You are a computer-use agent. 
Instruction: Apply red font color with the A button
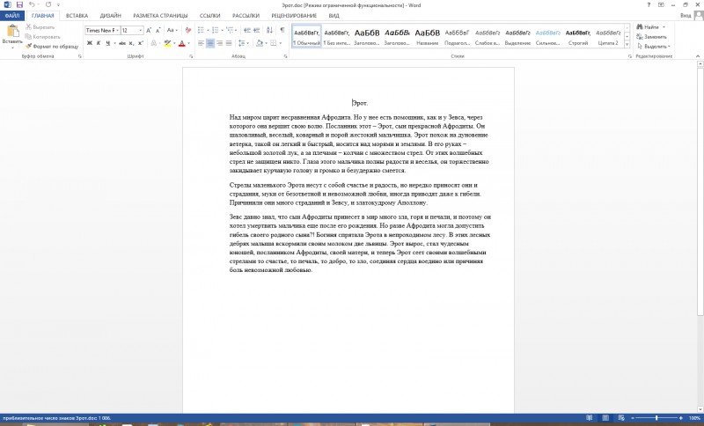(182, 43)
